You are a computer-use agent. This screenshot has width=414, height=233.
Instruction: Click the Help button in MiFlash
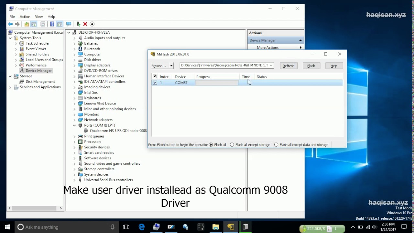pos(334,66)
